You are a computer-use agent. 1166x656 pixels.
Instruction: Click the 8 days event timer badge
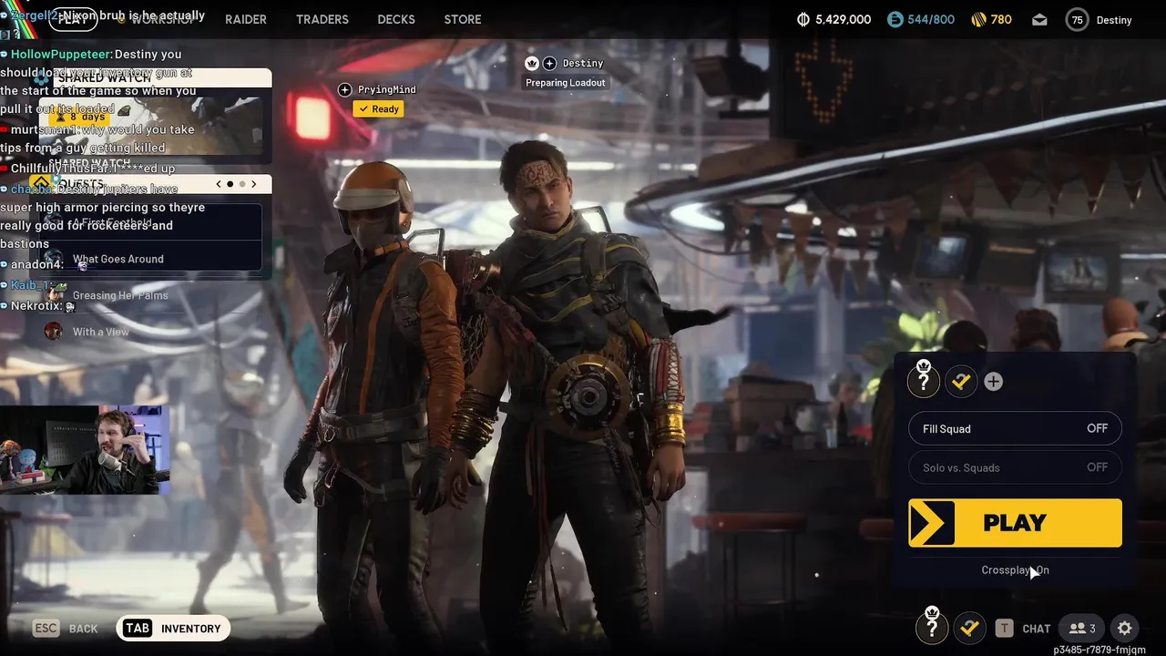pos(80,117)
